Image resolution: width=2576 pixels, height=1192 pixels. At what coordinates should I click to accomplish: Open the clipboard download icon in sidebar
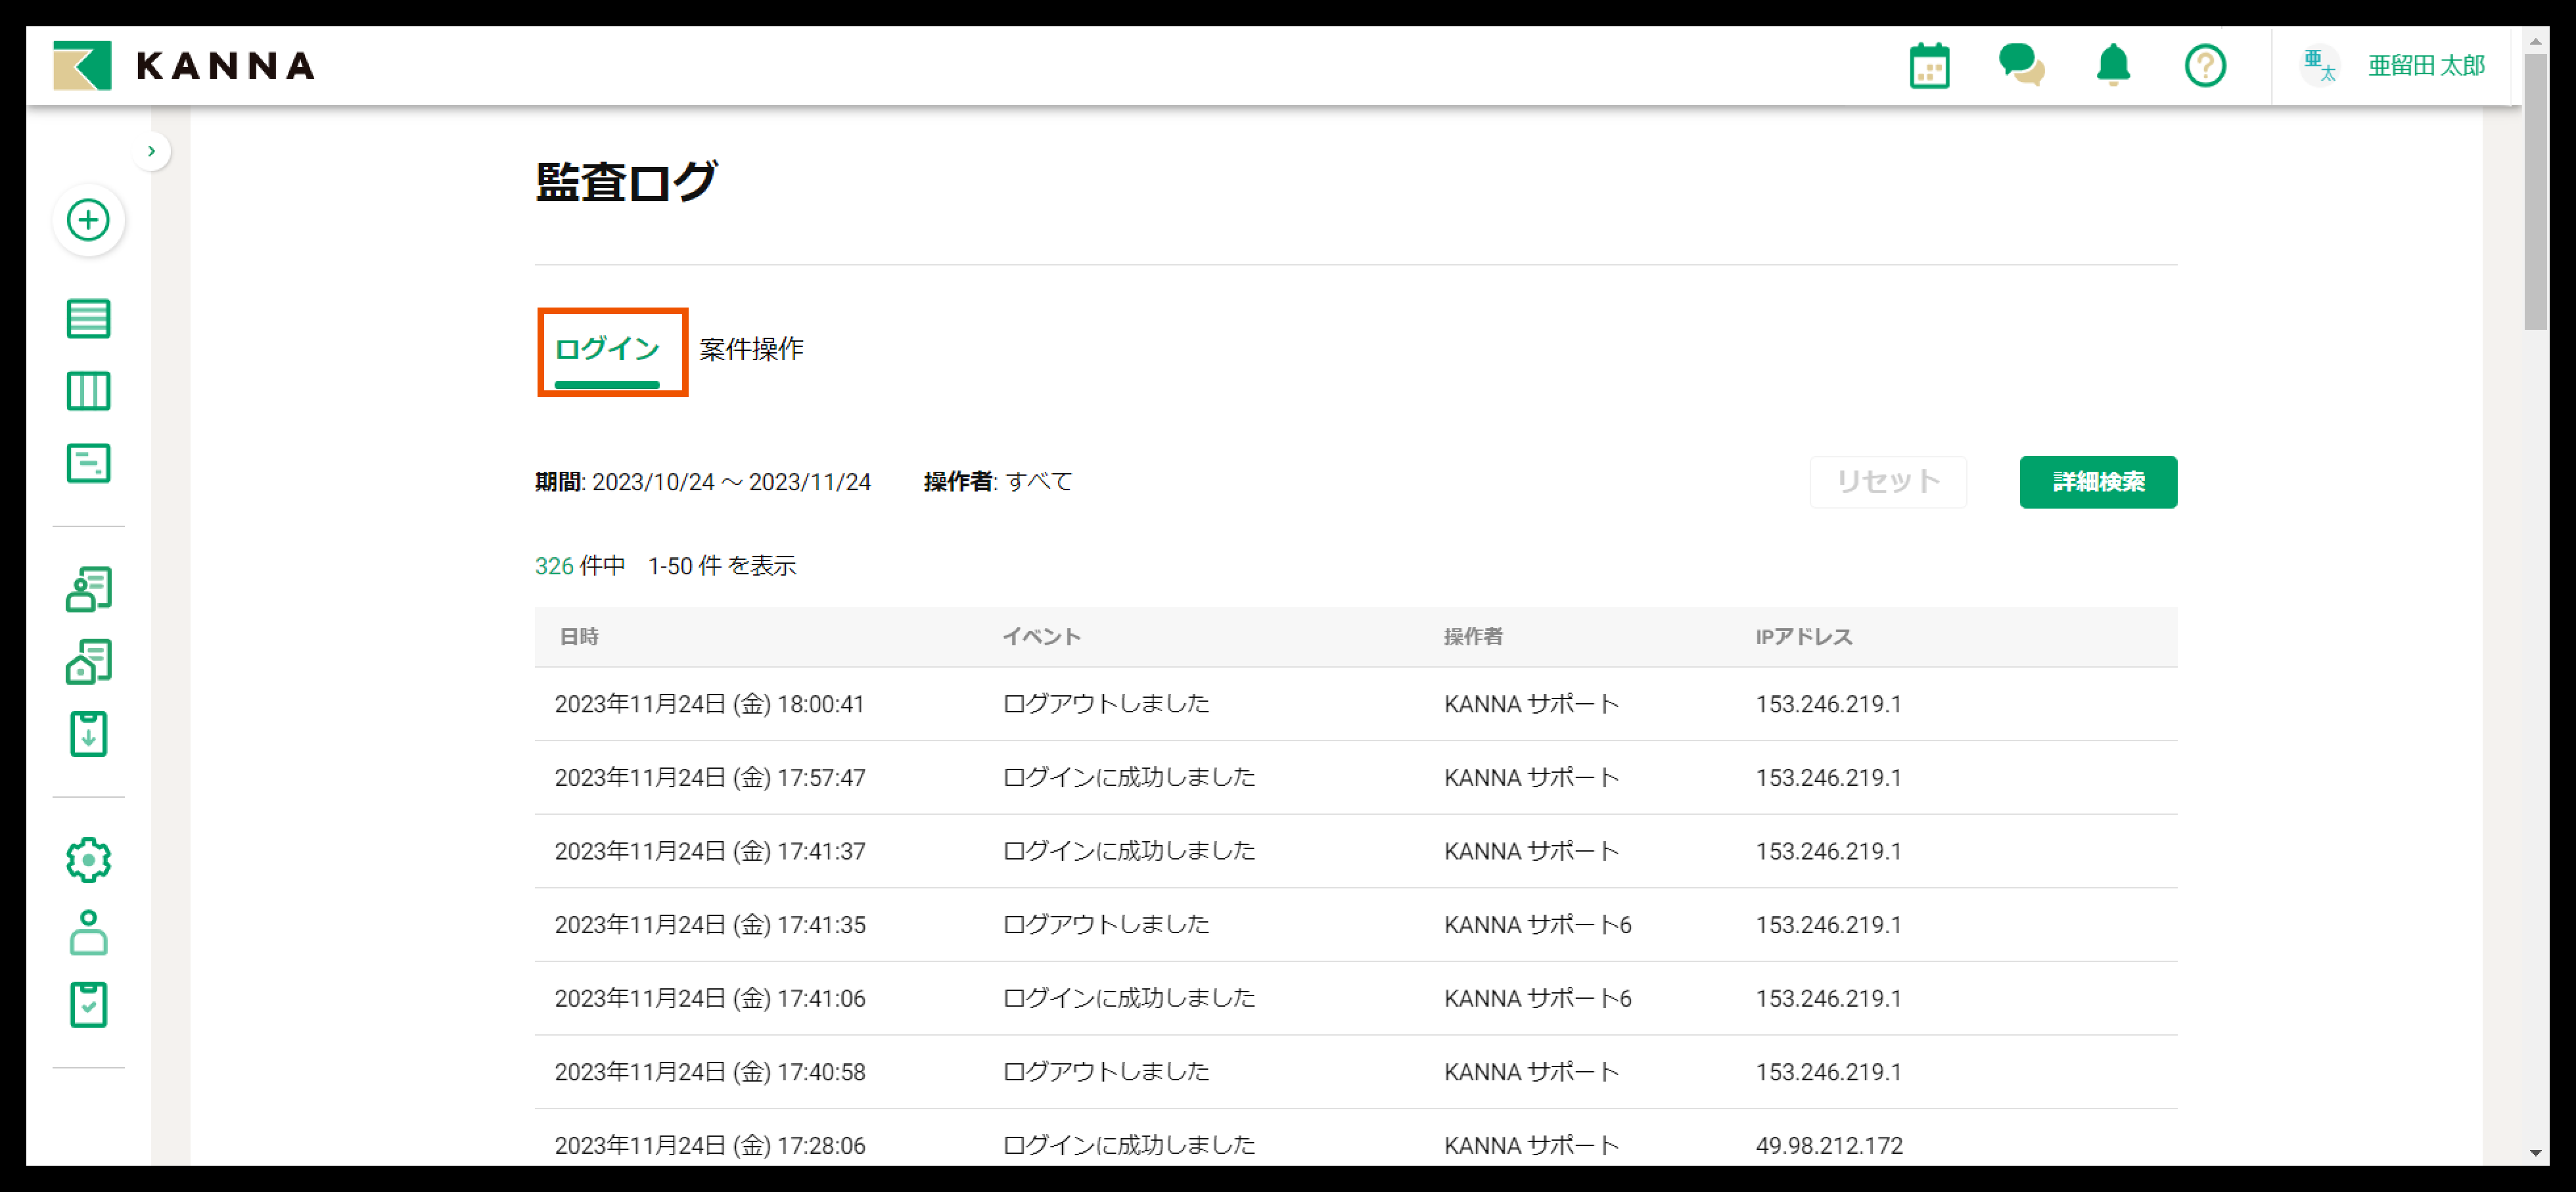pyautogui.click(x=89, y=734)
